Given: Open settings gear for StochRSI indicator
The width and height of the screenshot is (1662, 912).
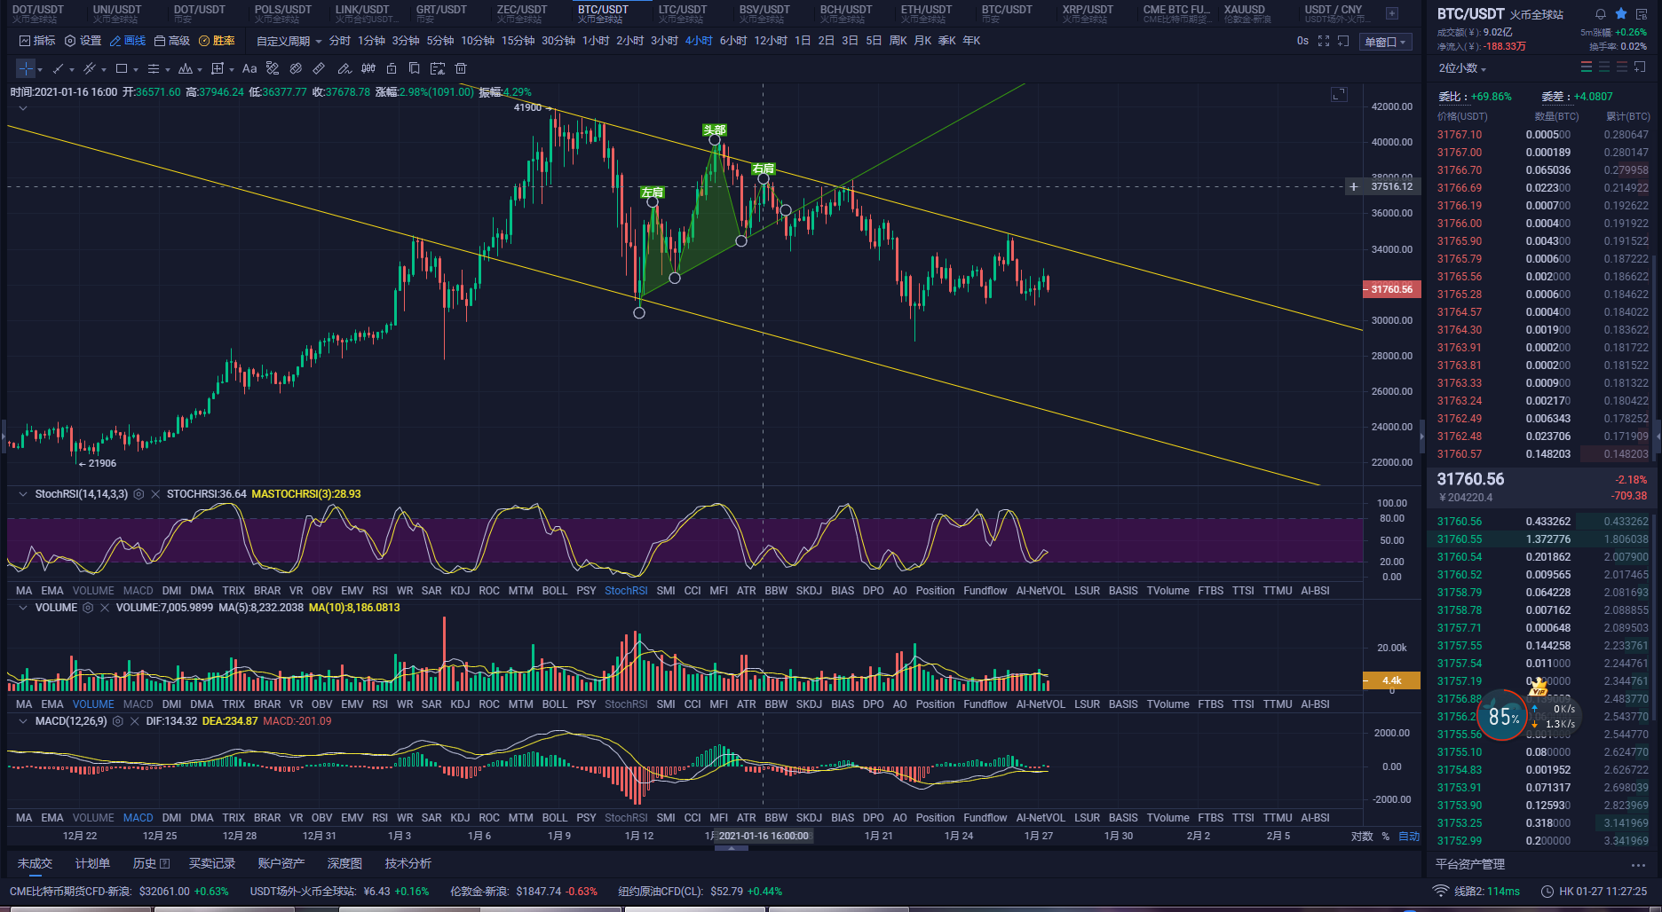Looking at the screenshot, I should [138, 494].
